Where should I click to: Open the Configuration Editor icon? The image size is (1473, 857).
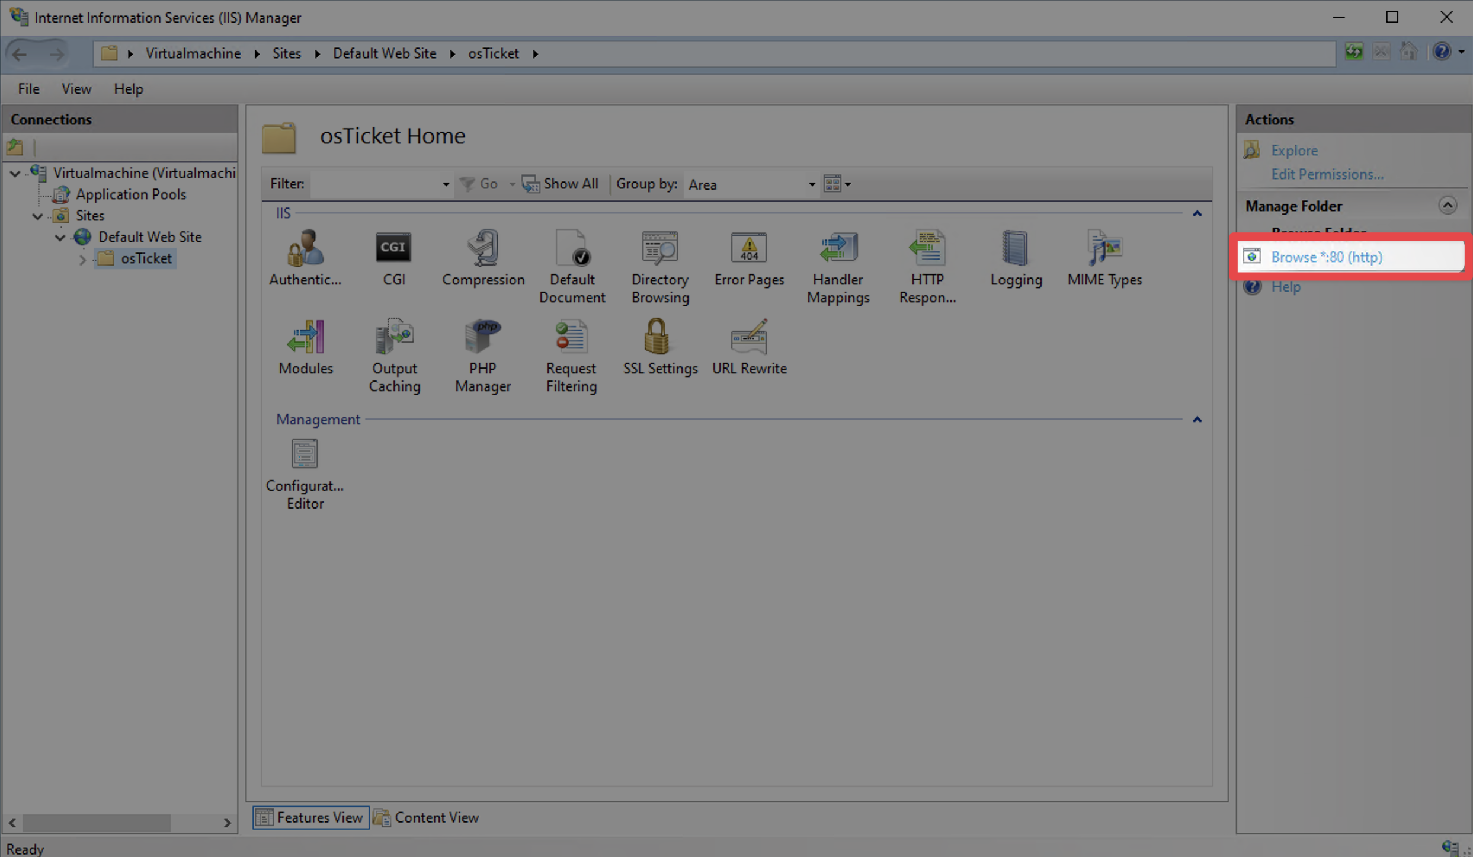click(x=305, y=455)
